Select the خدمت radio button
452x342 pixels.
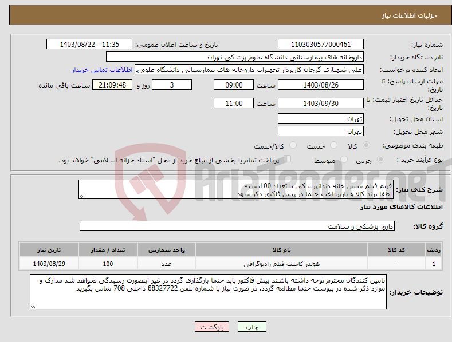(333, 145)
